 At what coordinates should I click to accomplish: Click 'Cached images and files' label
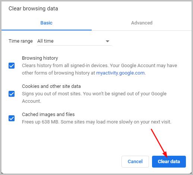(x=48, y=115)
